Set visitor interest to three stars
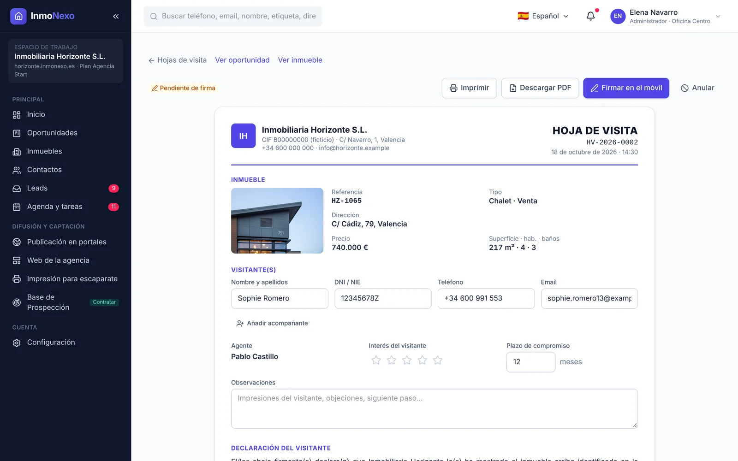This screenshot has height=461, width=738. (x=407, y=360)
